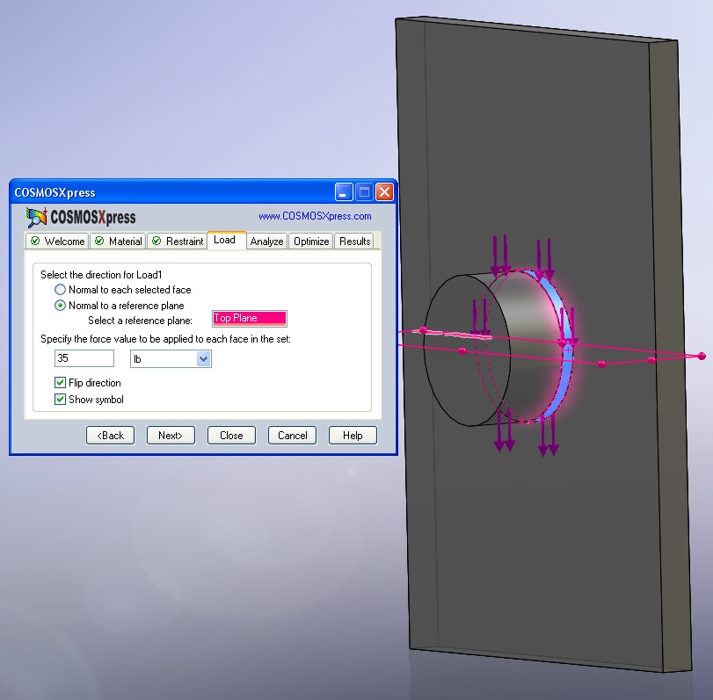Select the Load tab

coord(226,240)
